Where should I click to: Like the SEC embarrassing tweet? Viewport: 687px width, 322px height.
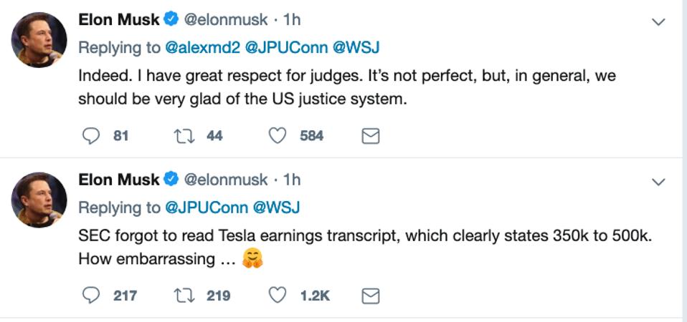pos(278,295)
